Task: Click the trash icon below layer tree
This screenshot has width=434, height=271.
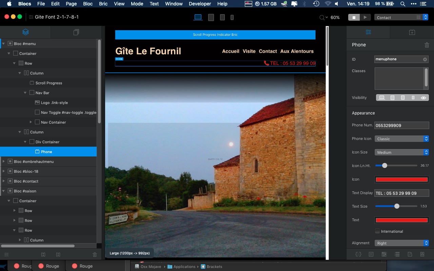Action: click(95, 254)
